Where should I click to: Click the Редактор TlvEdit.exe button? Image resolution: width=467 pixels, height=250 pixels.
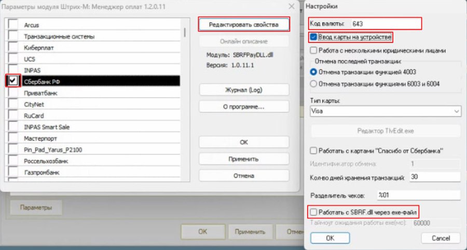point(386,131)
